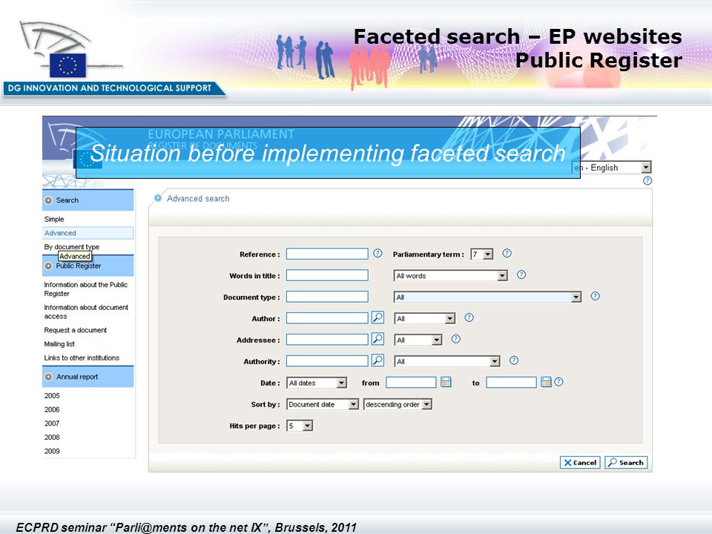
Task: Open 2007 annual report
Action: [x=52, y=423]
